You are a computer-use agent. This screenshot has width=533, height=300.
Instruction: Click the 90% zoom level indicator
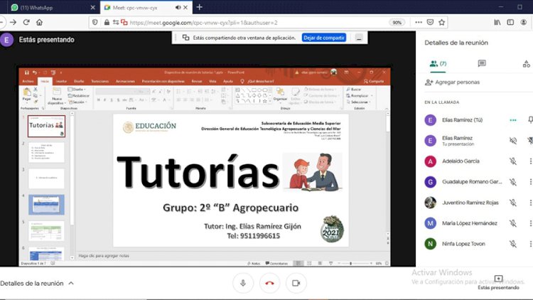[397, 23]
